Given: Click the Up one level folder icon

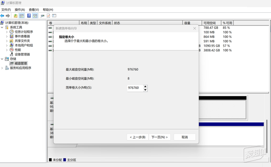Looking at the screenshot, I should 16,16.
